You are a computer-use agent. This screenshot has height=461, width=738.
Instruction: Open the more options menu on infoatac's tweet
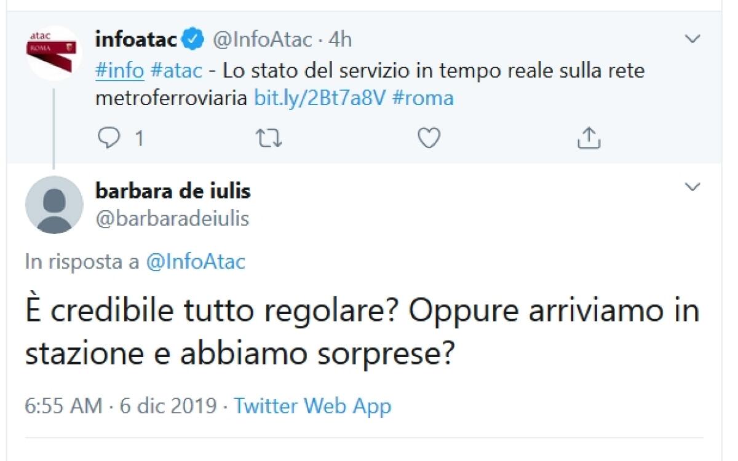point(692,38)
